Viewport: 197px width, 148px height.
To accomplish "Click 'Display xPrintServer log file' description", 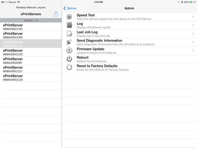I will [94, 28].
